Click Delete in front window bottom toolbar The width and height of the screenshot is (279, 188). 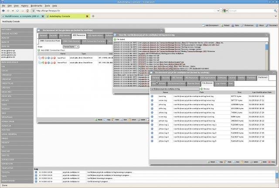click(x=263, y=162)
